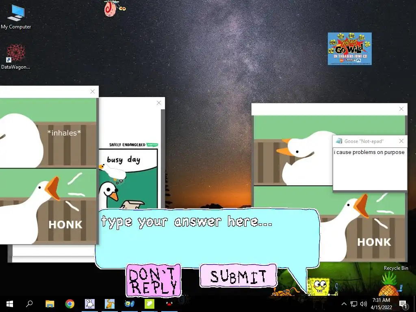
Task: Switch to the SpongeBob taskbar app
Action: (130, 304)
